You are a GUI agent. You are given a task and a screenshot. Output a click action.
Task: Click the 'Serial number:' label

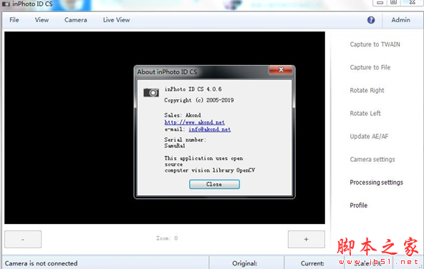(x=185, y=140)
